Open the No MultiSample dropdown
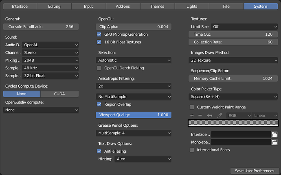The image size is (281, 175). tap(134, 97)
